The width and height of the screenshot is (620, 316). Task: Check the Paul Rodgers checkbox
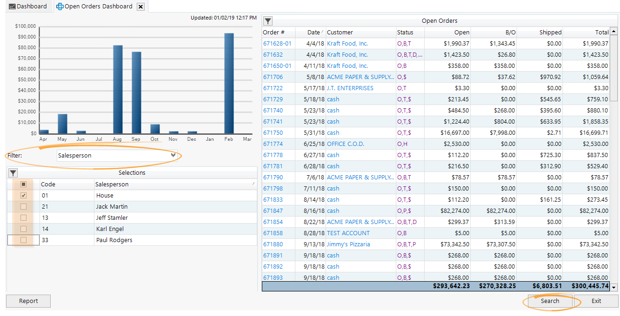[23, 240]
